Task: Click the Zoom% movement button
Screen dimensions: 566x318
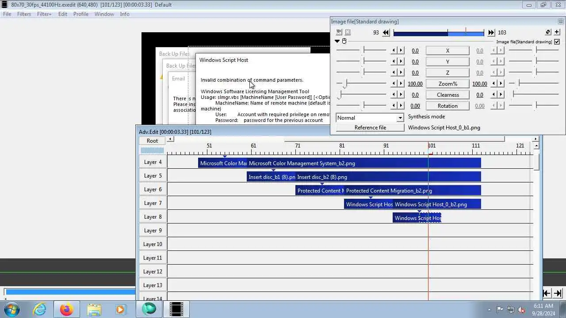Action: [x=447, y=84]
